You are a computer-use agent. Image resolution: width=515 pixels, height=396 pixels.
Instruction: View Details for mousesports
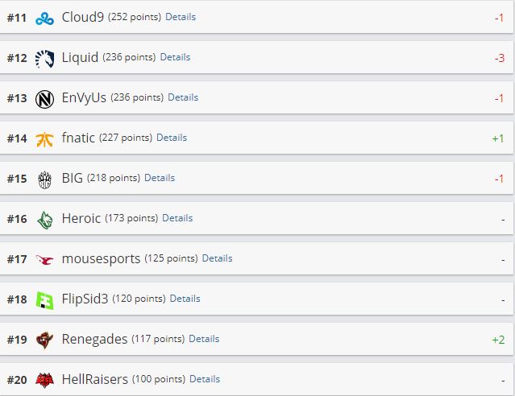(x=217, y=258)
